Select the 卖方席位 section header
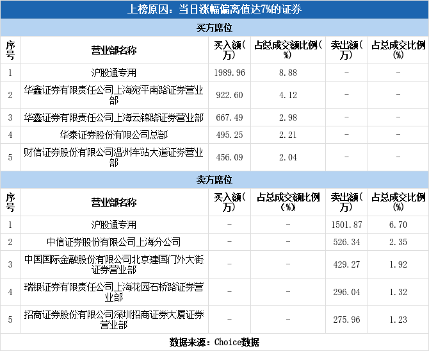This screenshot has width=429, height=351. coord(214,180)
